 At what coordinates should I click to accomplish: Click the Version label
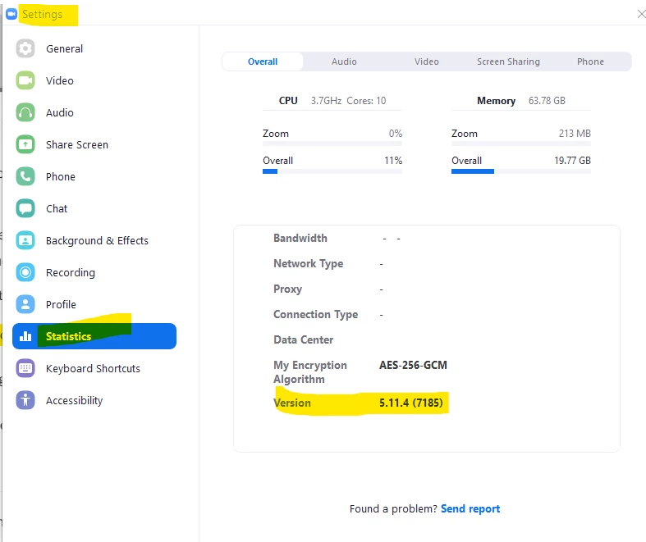click(292, 403)
